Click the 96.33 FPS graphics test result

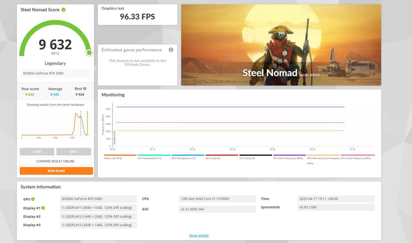tap(137, 17)
